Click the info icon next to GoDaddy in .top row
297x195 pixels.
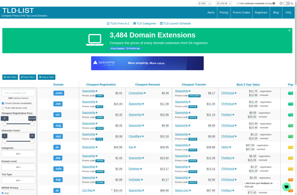point(142,180)
